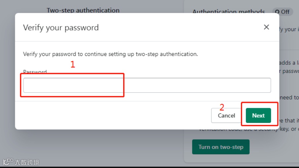Click the Verify your password title
299x168 pixels.
[61, 27]
